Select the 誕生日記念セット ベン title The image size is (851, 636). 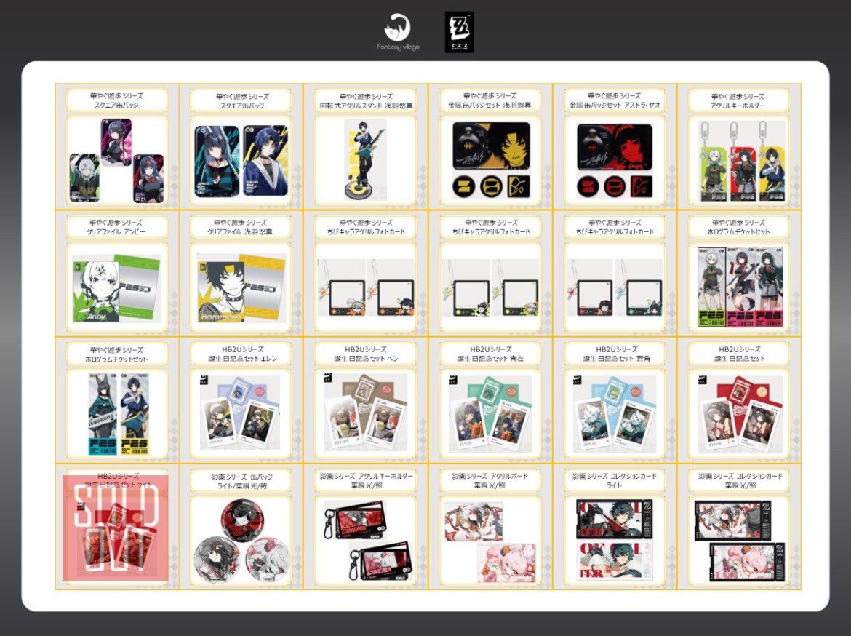point(365,354)
